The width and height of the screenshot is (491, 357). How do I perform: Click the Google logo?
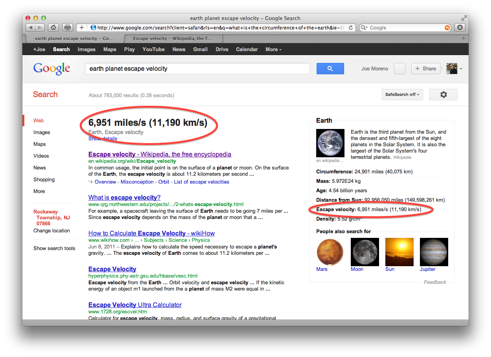tap(52, 69)
